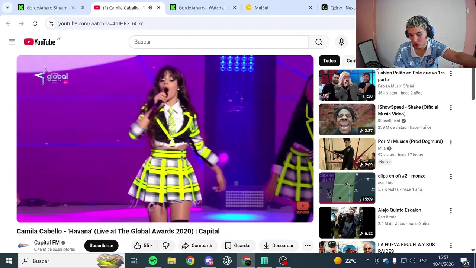Open the Capital FM channel avatar
Screen dimensions: 476x268
click(23, 246)
